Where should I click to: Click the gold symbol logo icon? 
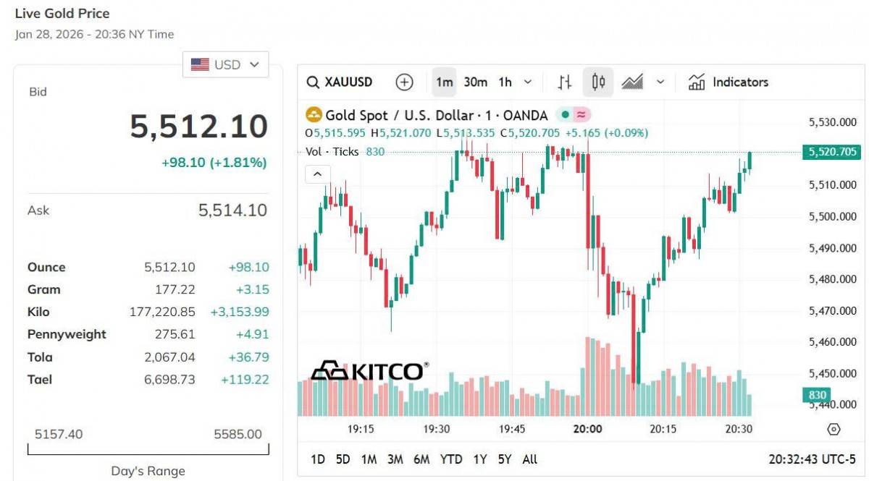click(314, 115)
